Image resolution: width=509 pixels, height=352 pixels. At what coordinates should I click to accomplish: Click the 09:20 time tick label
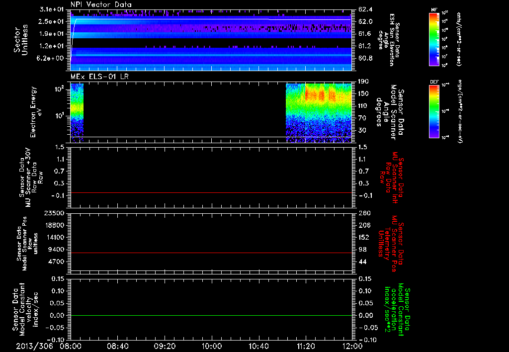pyautogui.click(x=165, y=346)
